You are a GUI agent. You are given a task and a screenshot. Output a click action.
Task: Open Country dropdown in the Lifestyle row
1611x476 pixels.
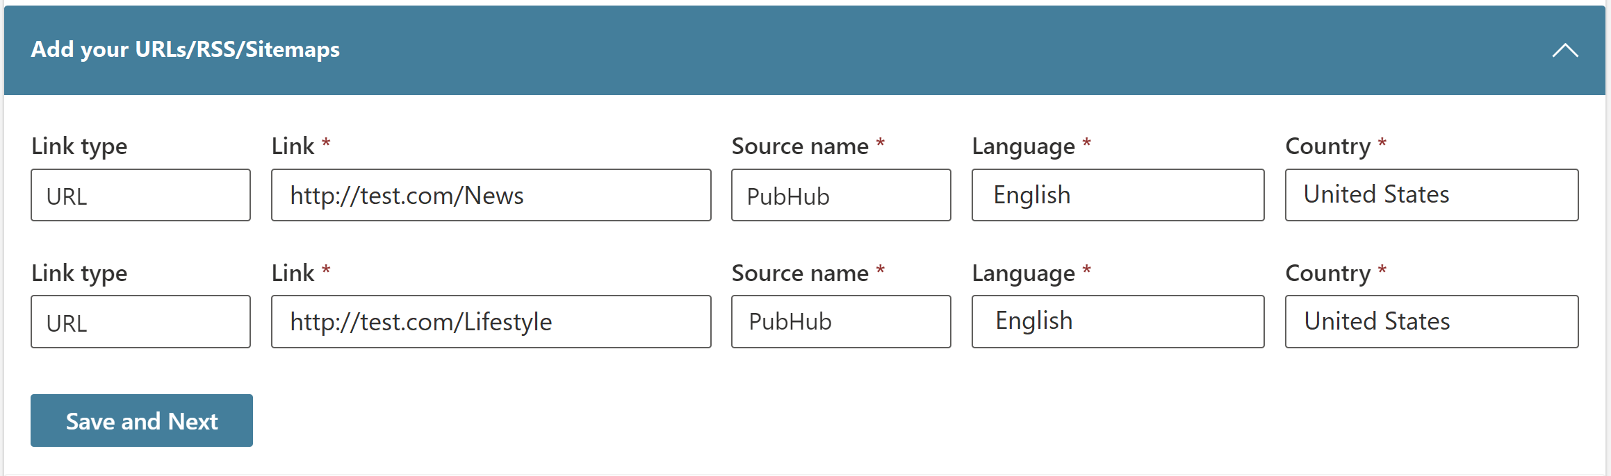point(1432,322)
